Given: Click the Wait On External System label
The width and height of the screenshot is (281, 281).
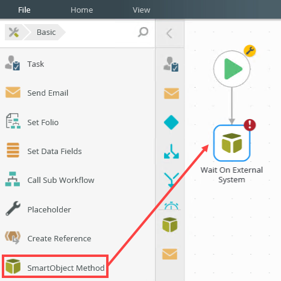Looking at the screenshot, I should pos(232,174).
